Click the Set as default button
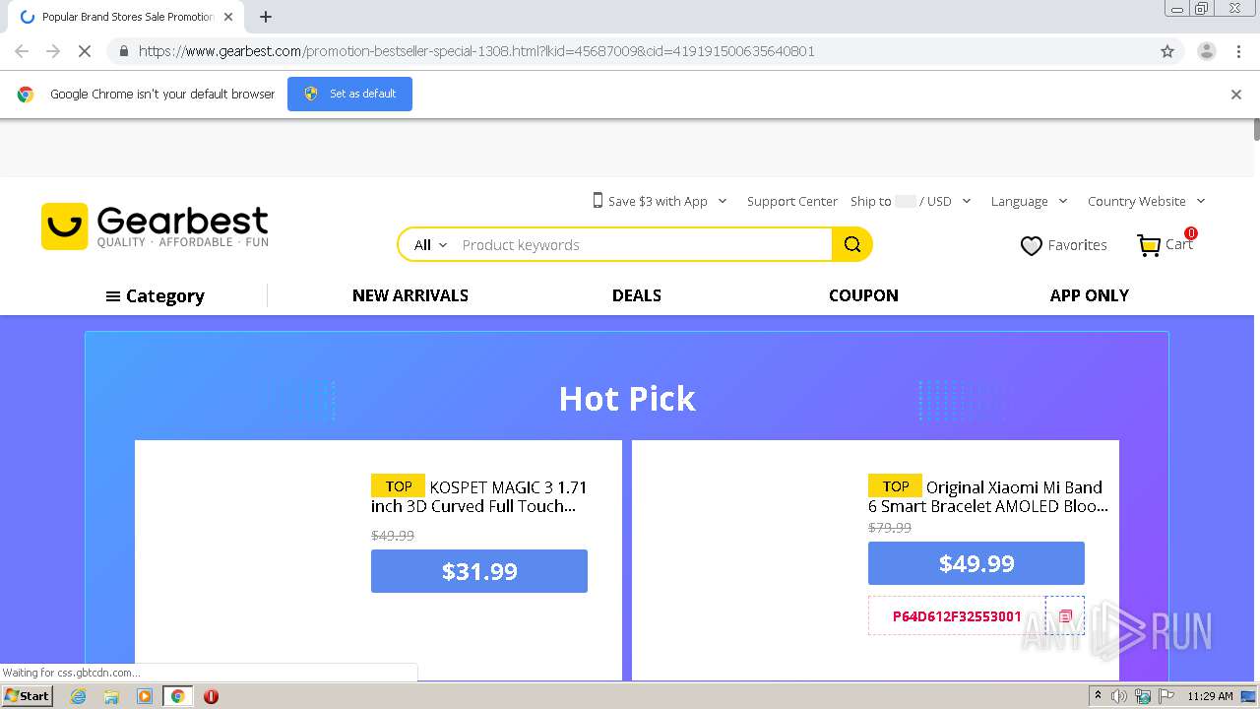1260x709 pixels. coord(349,94)
